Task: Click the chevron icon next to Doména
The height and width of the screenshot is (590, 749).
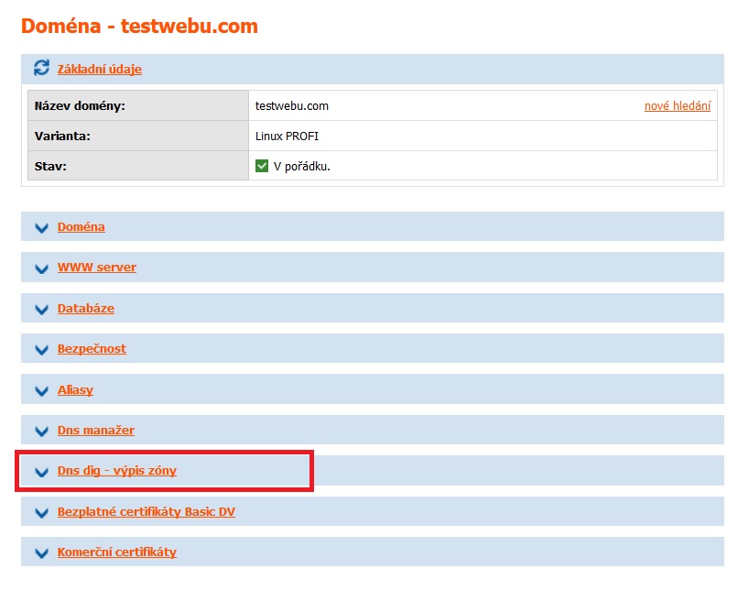Action: coord(41,227)
